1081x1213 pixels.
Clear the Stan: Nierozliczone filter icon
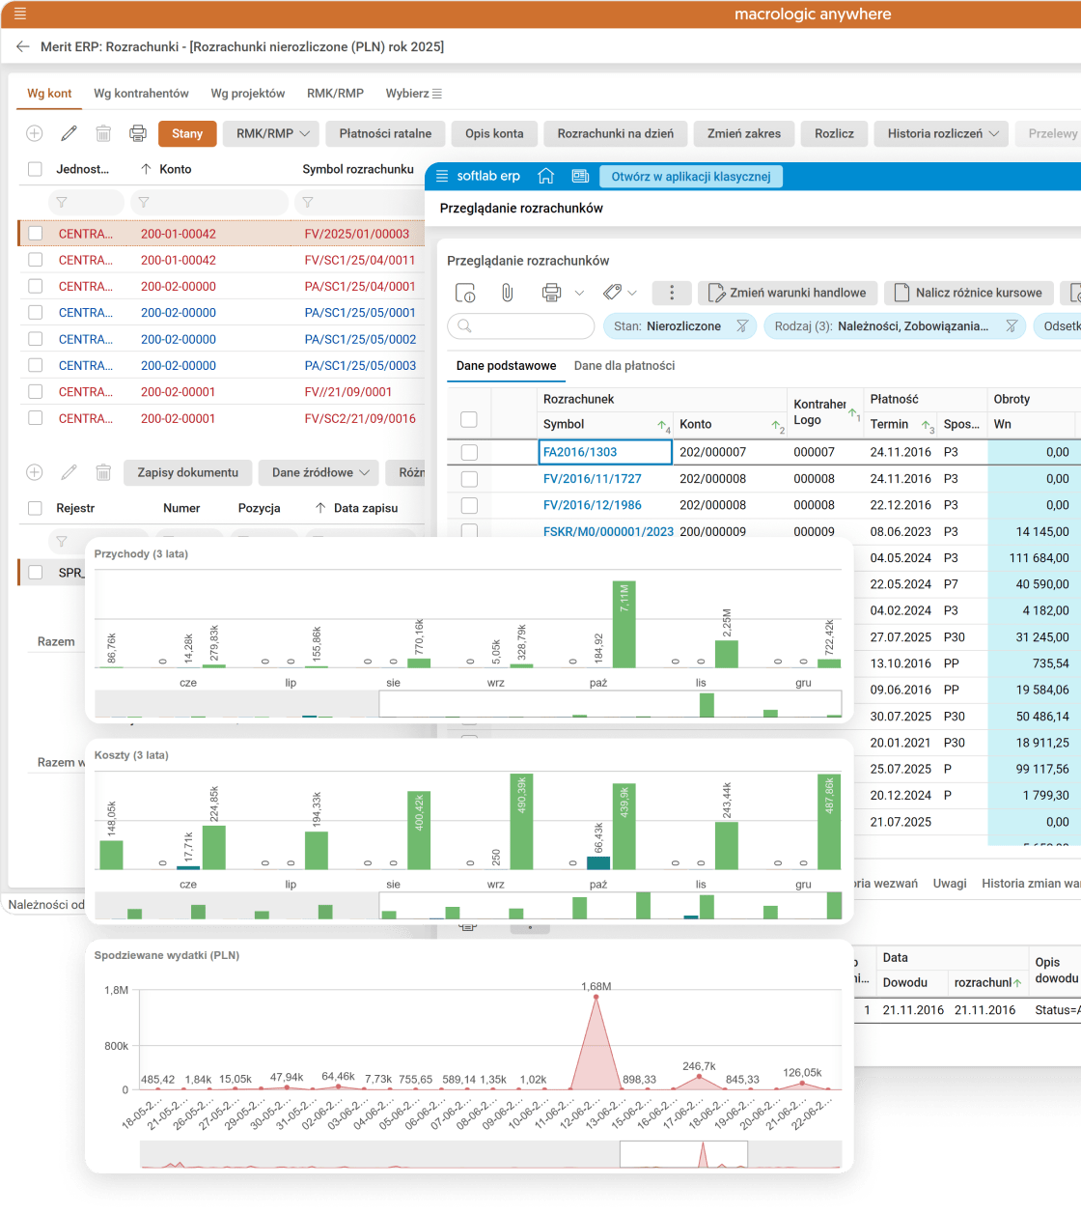pyautogui.click(x=742, y=326)
